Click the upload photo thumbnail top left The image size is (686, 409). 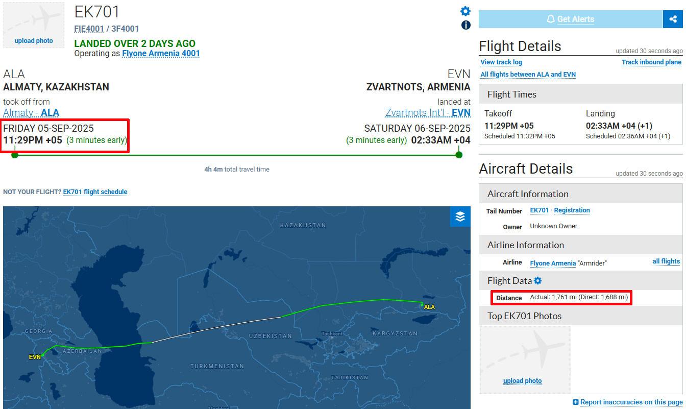tap(34, 26)
